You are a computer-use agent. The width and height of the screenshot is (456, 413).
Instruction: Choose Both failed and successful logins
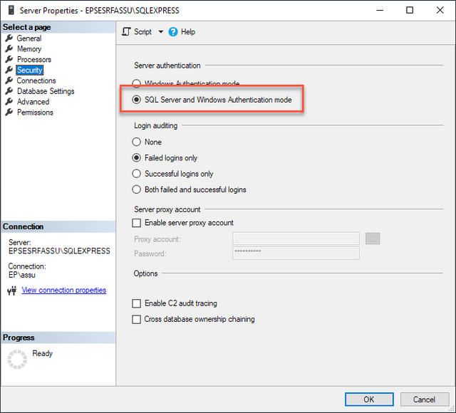click(x=136, y=189)
